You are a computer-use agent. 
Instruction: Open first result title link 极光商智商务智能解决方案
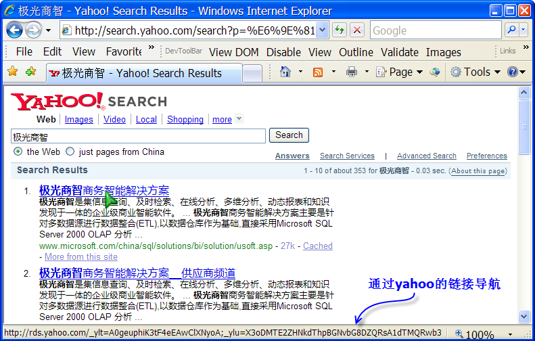pyautogui.click(x=104, y=190)
